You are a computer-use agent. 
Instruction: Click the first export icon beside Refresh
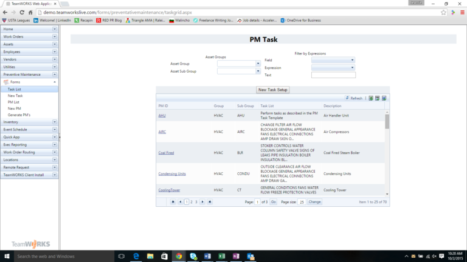(x=371, y=98)
